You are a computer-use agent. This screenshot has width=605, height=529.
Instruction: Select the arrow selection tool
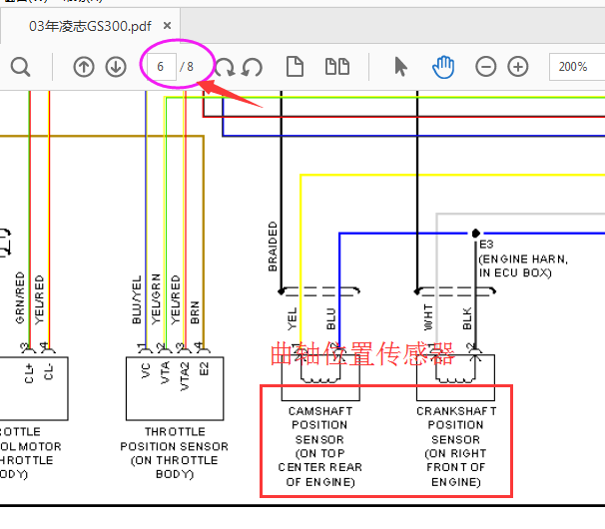[400, 67]
